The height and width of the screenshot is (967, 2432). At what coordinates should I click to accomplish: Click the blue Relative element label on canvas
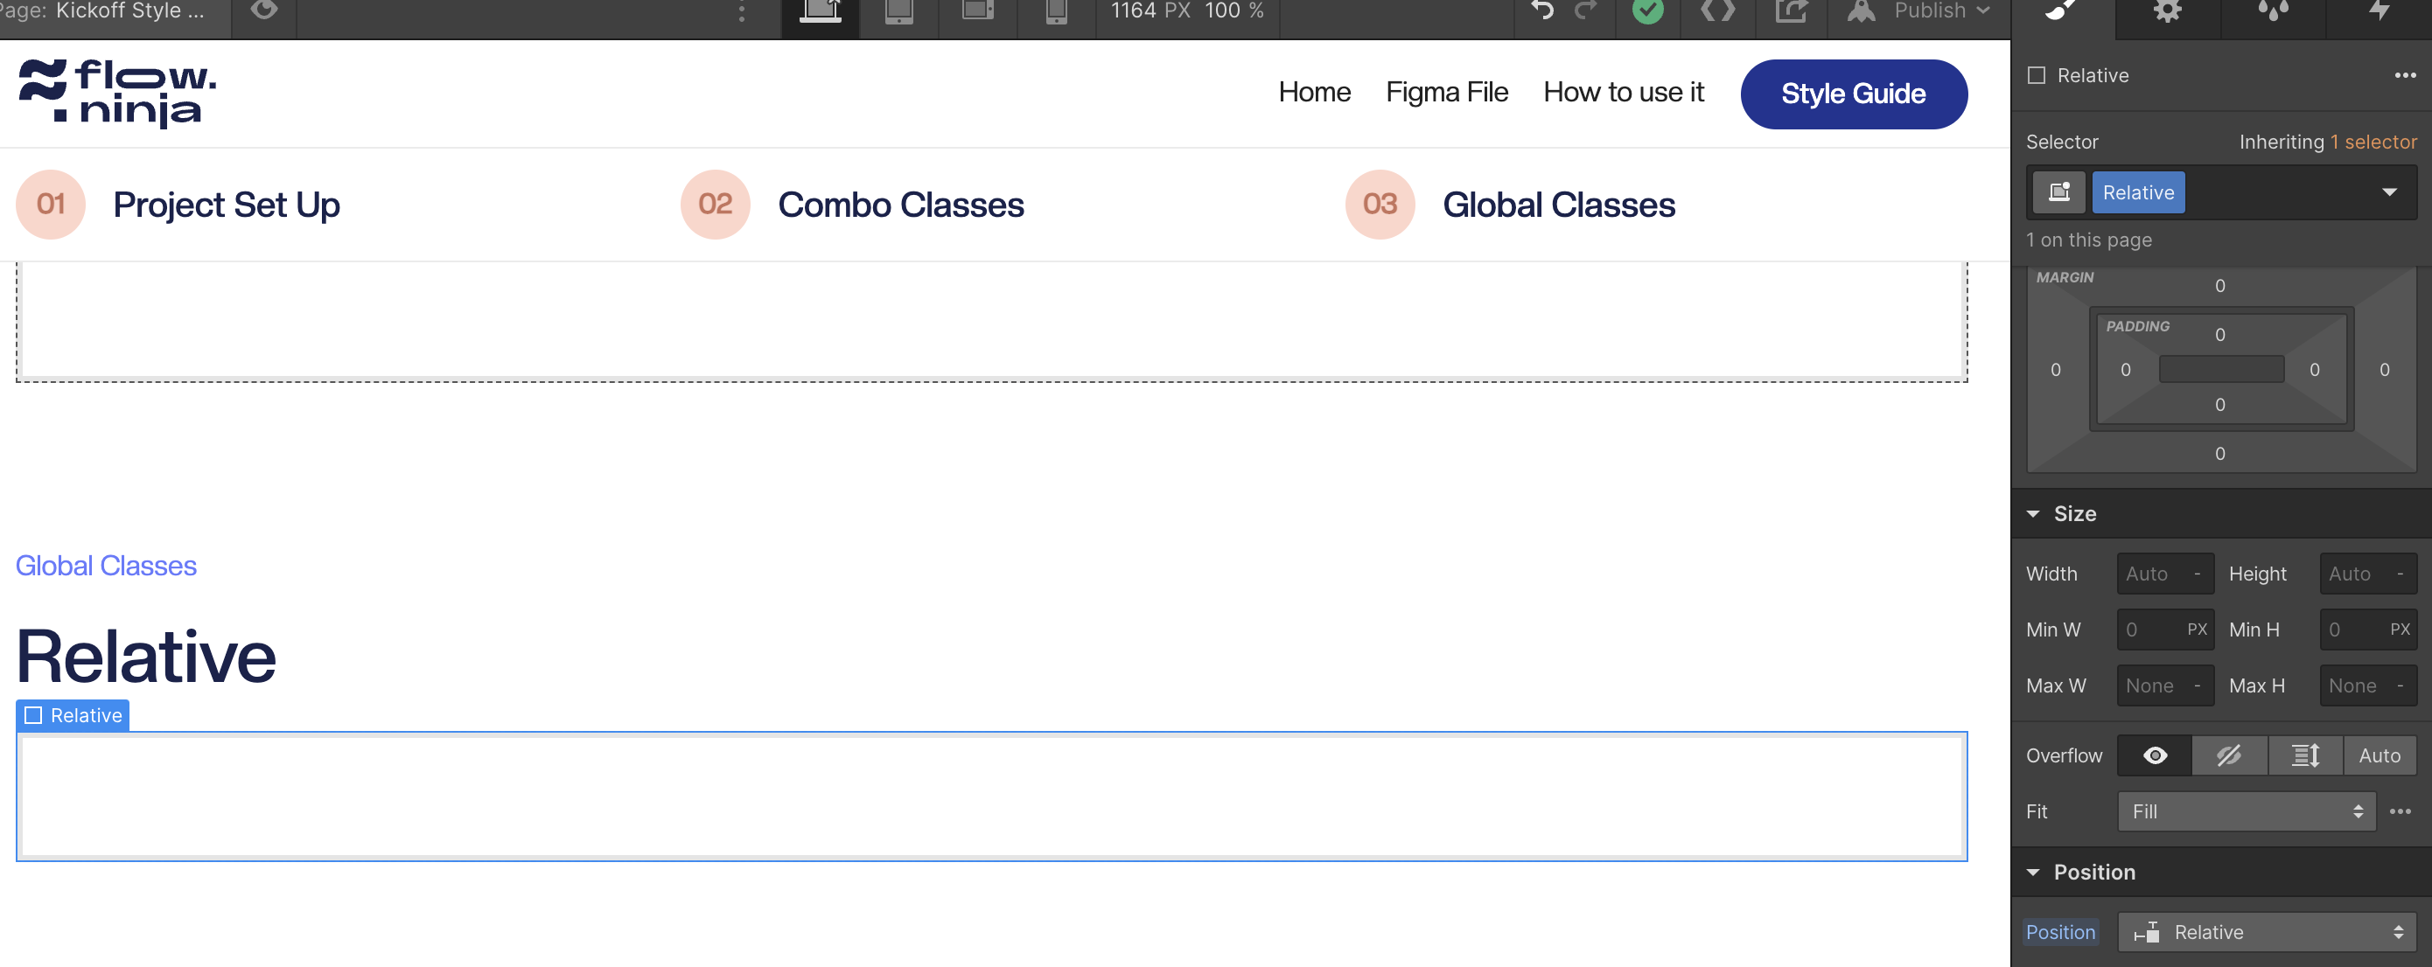point(73,715)
